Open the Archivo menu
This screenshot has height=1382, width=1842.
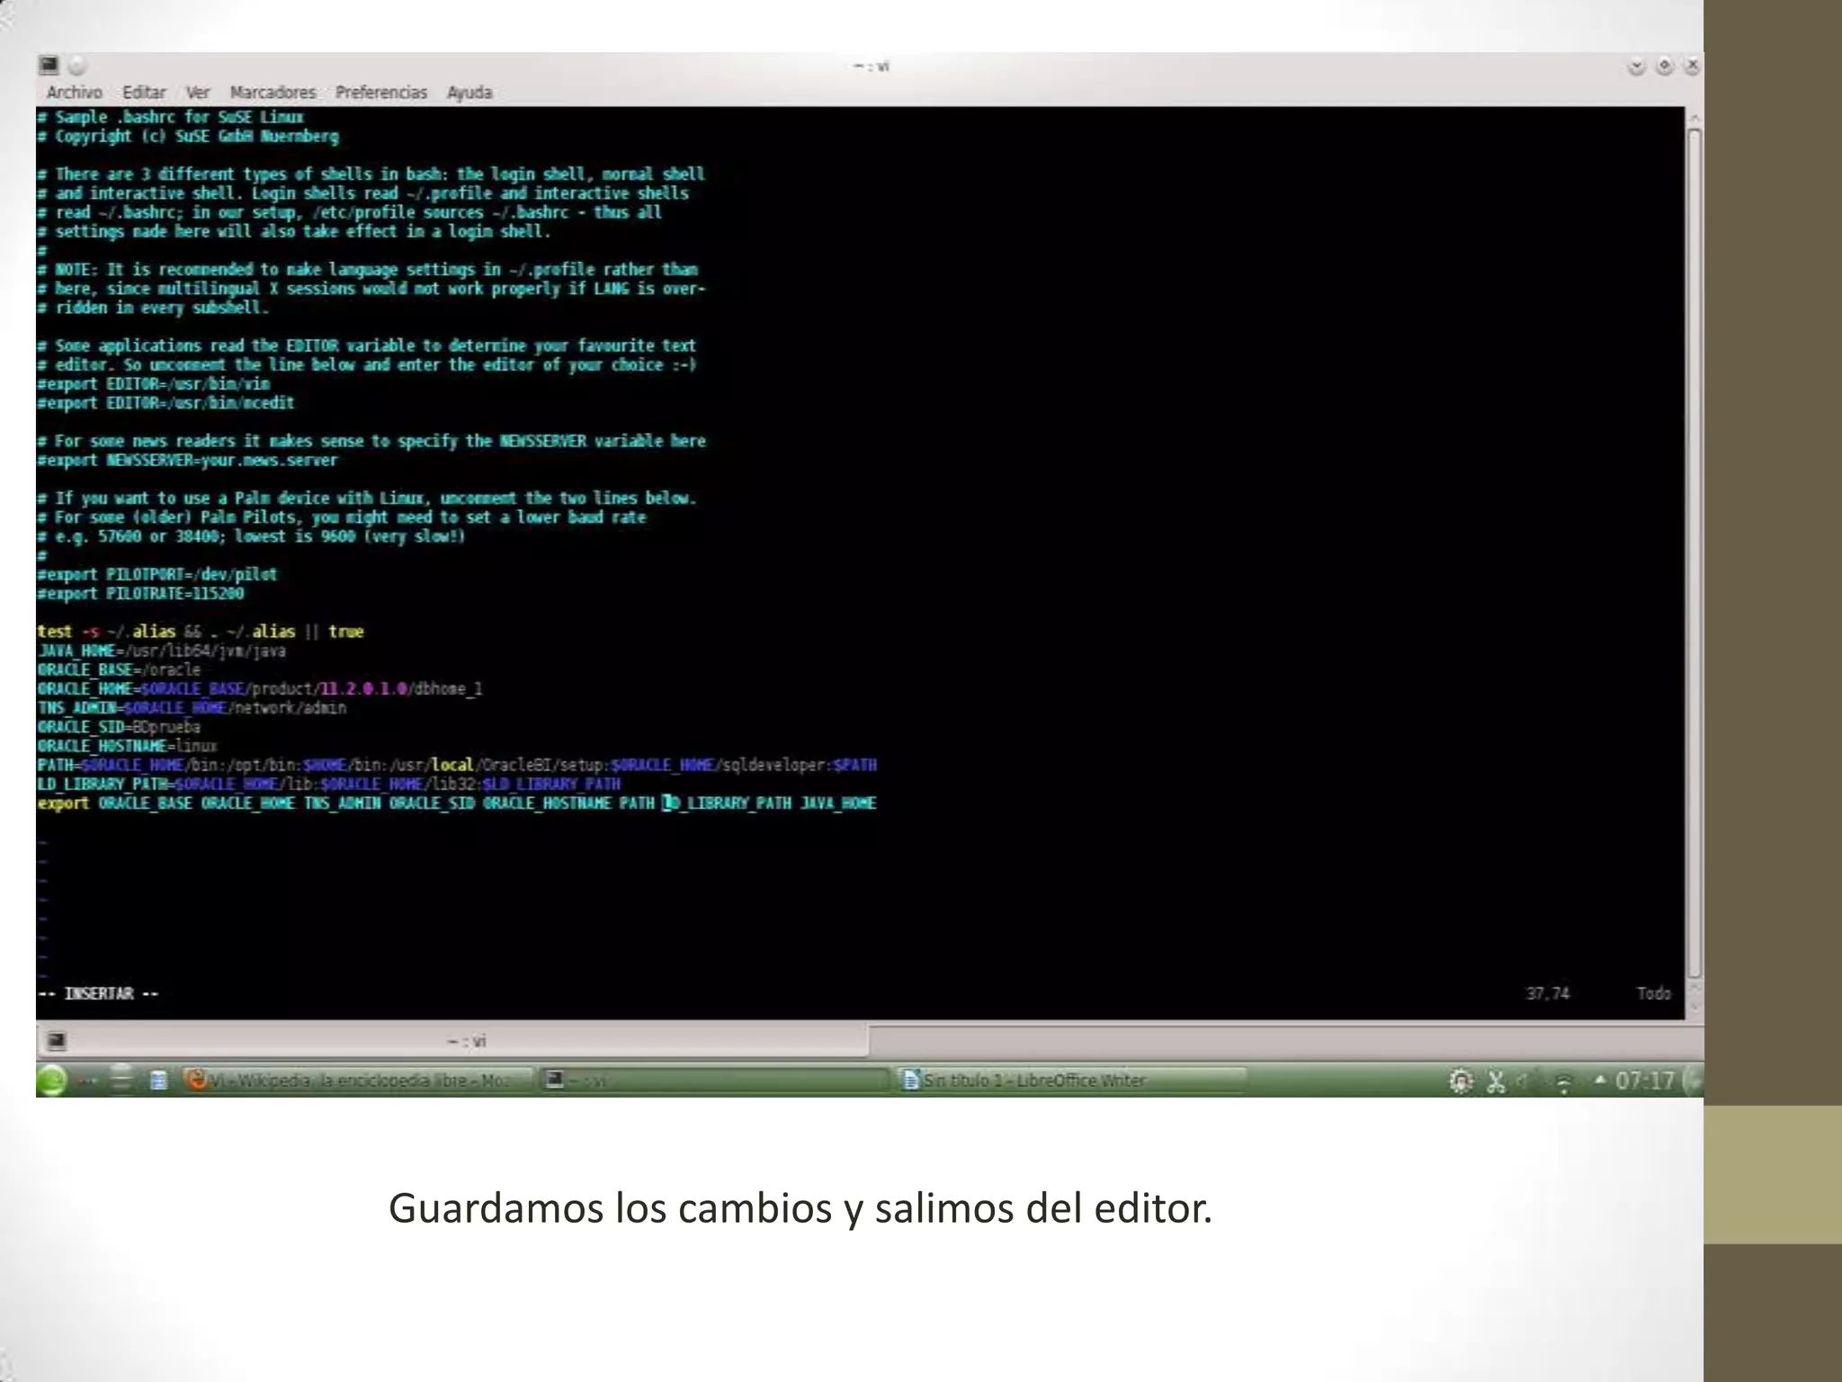pos(74,92)
